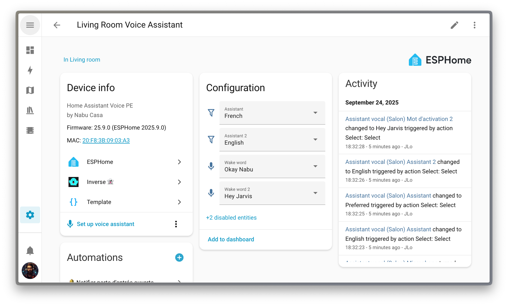The image size is (508, 306).
Task: Open the Overview dashboard from the sidebar
Action: (30, 50)
